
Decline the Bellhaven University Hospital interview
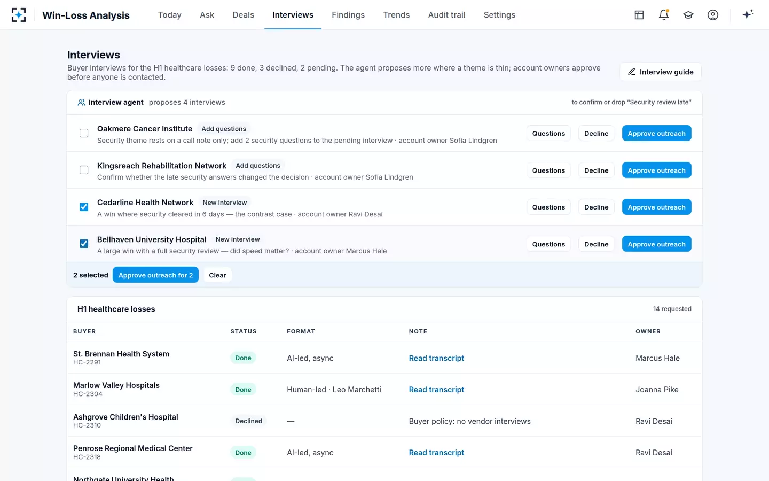[x=597, y=244]
